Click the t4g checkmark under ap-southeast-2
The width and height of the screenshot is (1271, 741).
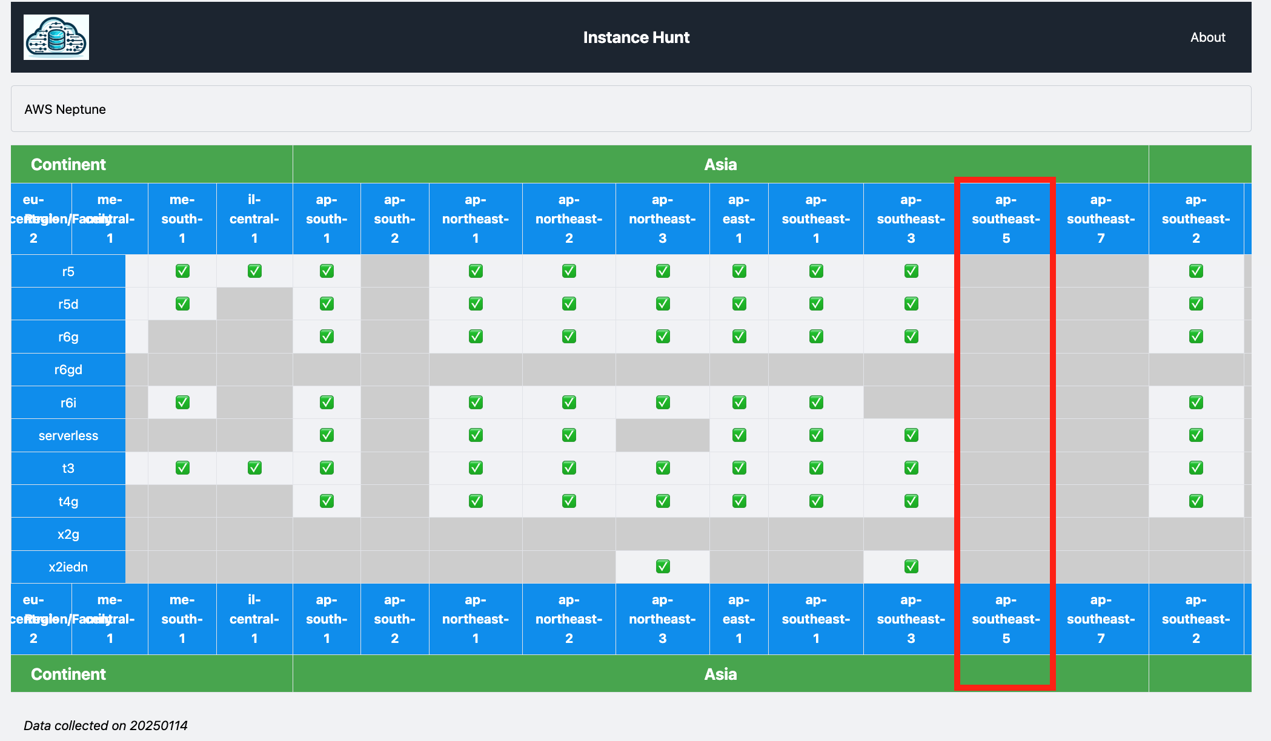point(1196,501)
